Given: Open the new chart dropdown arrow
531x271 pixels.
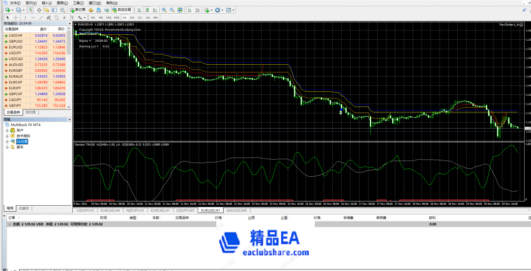Looking at the screenshot, I should 12,10.
